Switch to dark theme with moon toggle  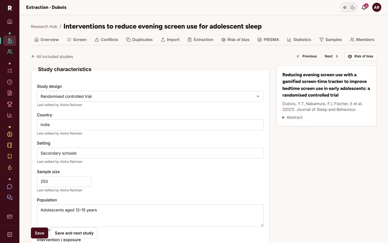353,8
